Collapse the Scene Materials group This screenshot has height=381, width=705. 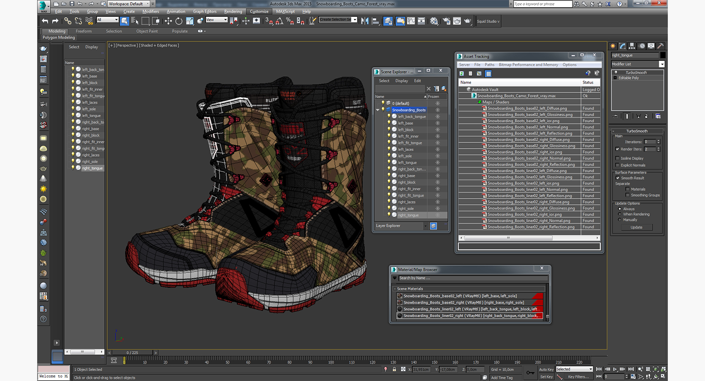(x=395, y=289)
